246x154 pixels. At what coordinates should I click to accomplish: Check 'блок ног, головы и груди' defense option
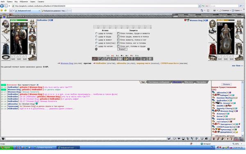[x=118, y=46]
